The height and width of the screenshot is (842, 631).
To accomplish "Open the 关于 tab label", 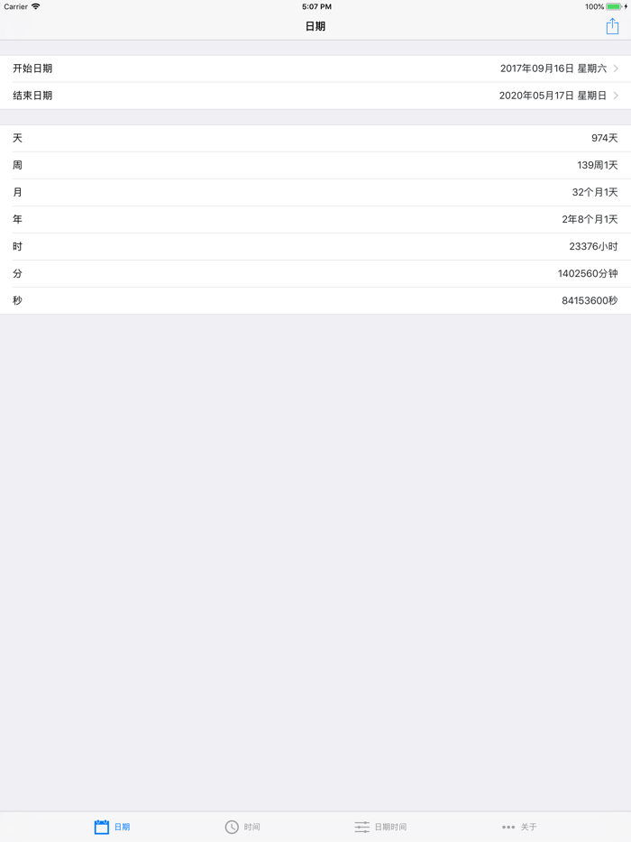I will click(x=528, y=827).
